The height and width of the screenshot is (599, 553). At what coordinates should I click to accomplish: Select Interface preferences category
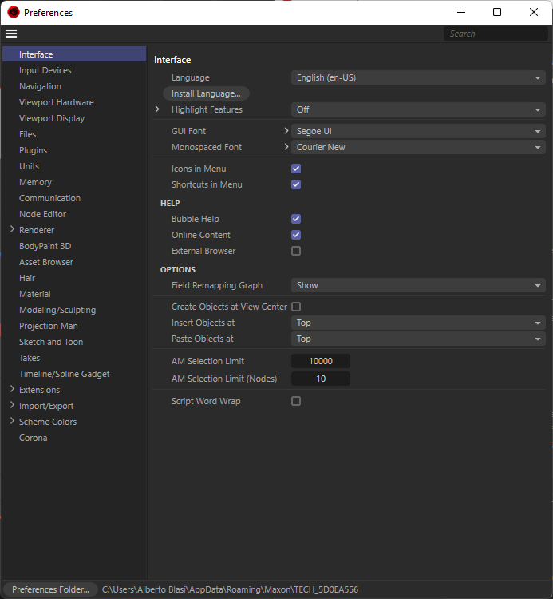point(74,54)
